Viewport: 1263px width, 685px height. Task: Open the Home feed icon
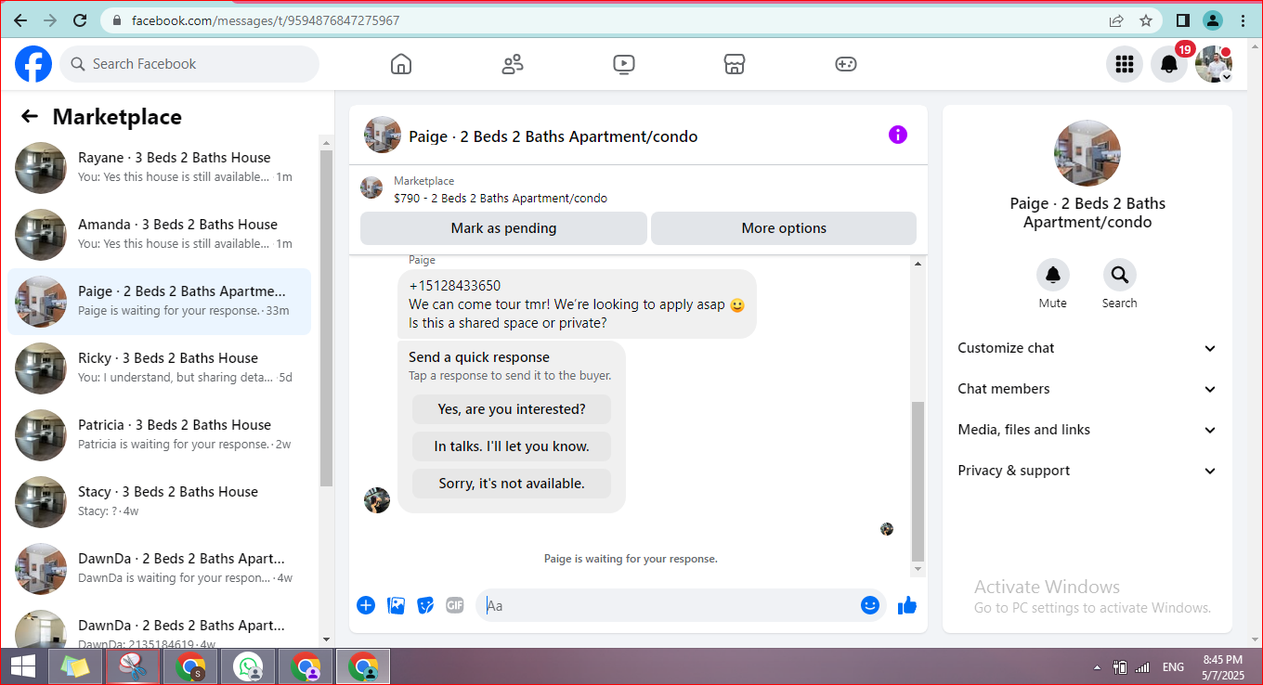(x=401, y=64)
